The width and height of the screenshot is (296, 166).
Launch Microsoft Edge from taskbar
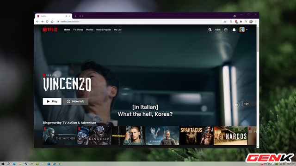tap(14, 164)
